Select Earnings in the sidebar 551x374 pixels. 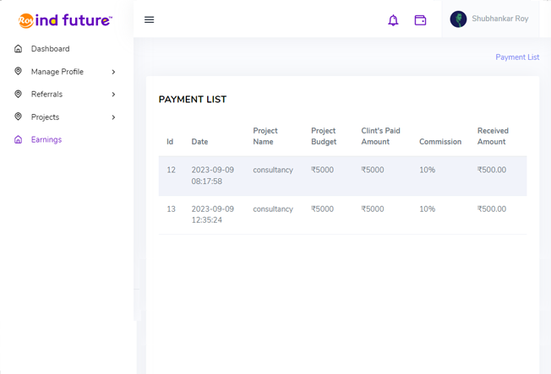pos(46,140)
